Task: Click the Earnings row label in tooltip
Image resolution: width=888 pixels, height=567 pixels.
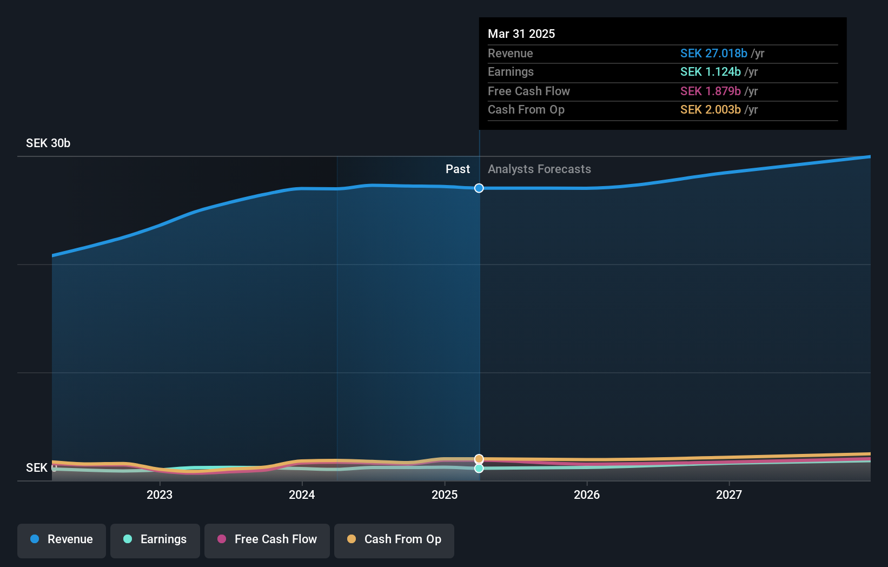Action: click(511, 71)
